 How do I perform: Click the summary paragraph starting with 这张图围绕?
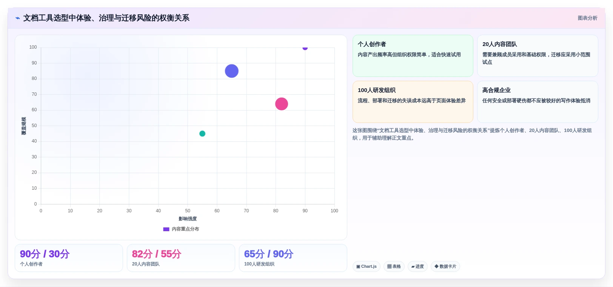pos(472,134)
